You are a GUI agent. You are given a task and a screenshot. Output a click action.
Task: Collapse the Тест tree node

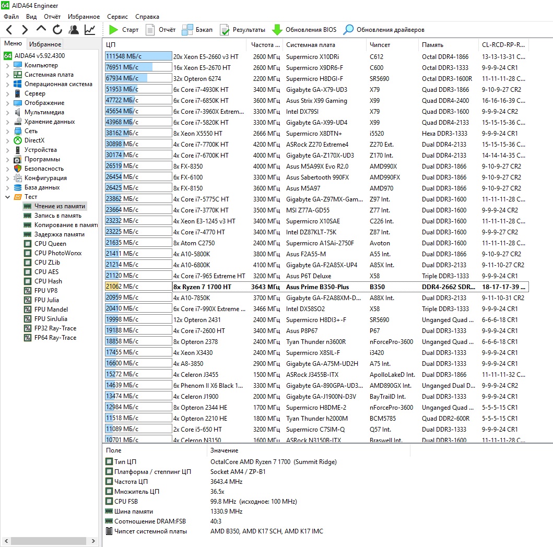[x=7, y=197]
